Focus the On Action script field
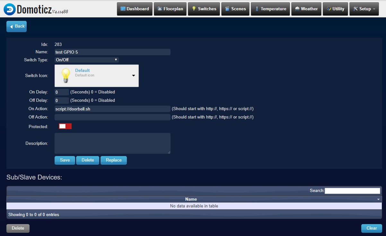The image size is (386, 236). pos(112,109)
